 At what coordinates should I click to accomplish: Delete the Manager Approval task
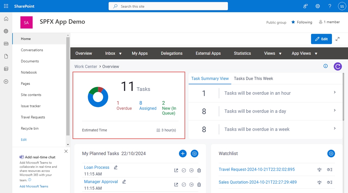[199, 184]
